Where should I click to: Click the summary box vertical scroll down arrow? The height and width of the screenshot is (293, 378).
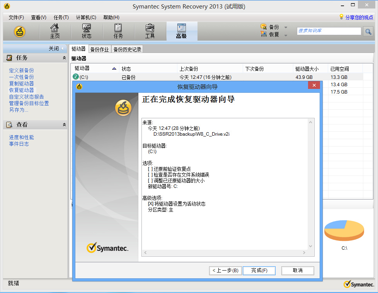pyautogui.click(x=310, y=246)
